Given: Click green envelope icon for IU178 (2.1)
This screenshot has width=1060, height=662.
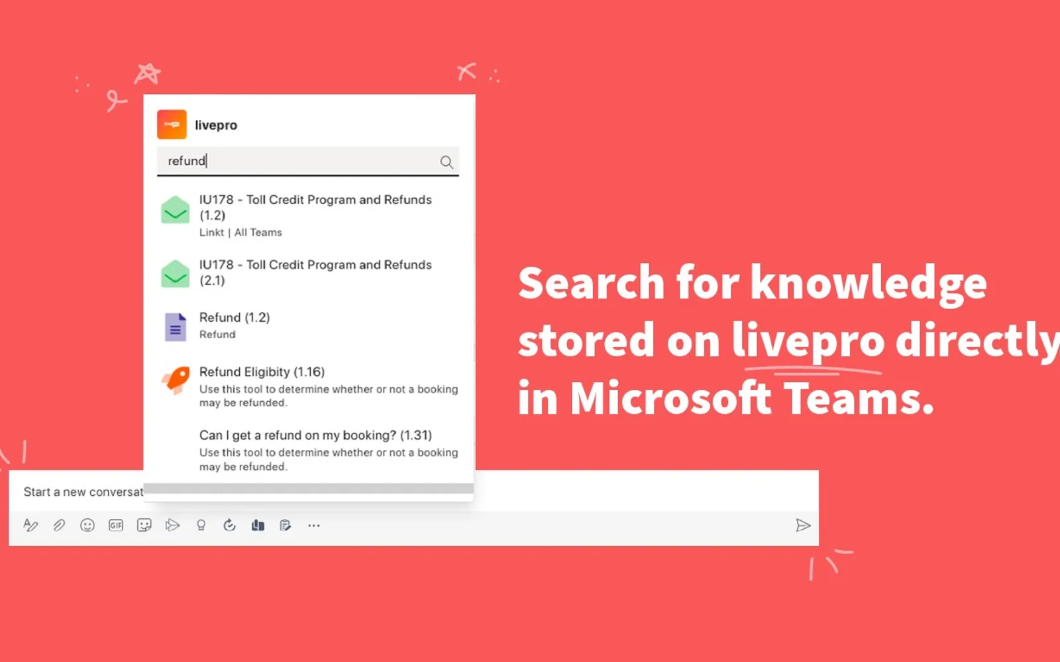Looking at the screenshot, I should [x=176, y=273].
